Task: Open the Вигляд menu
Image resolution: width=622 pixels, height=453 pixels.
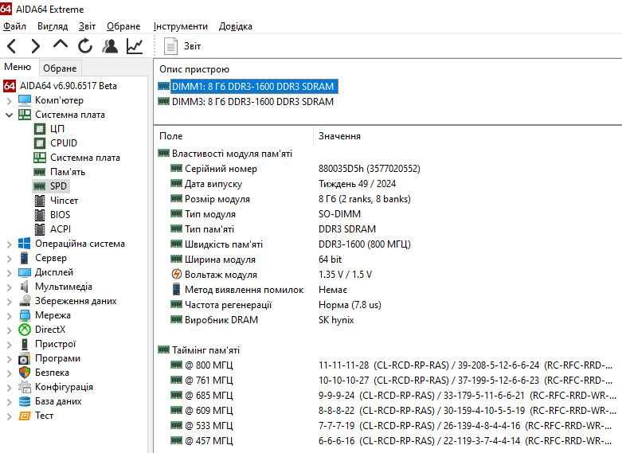Action: 53,26
